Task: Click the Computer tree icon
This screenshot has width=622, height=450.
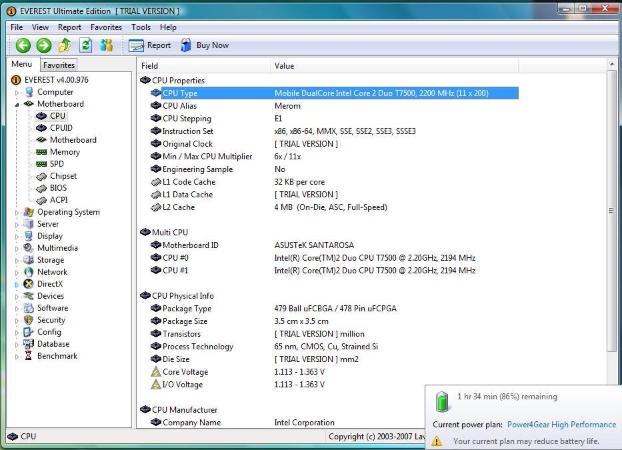Action: pyautogui.click(x=29, y=92)
